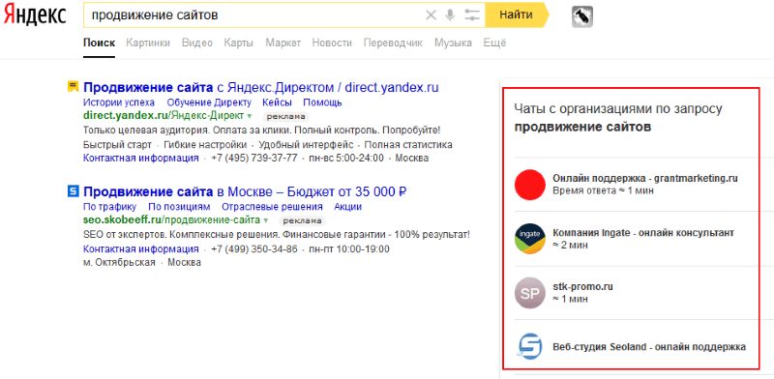
Task: Open 'Продвижение сайта с Яндекс.Директом' result title
Action: [261, 88]
